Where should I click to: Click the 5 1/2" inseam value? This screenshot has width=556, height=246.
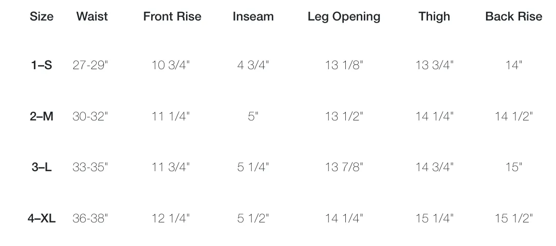253,218
